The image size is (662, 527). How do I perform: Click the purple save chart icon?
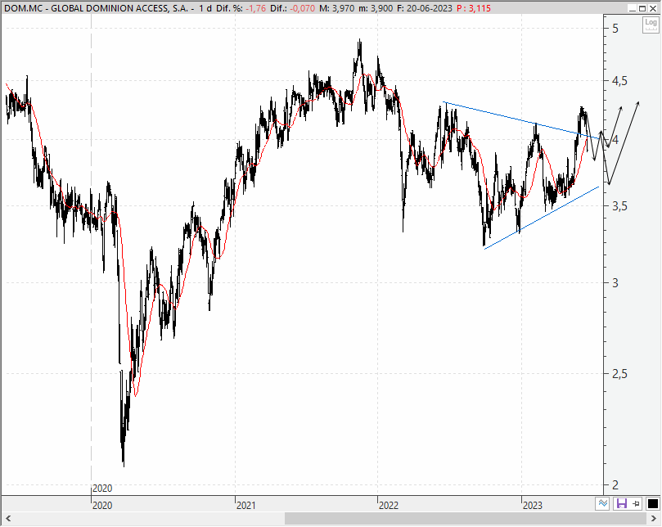pos(621,503)
